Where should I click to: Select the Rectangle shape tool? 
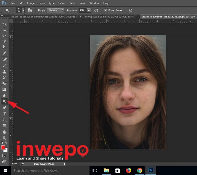click(x=4, y=126)
